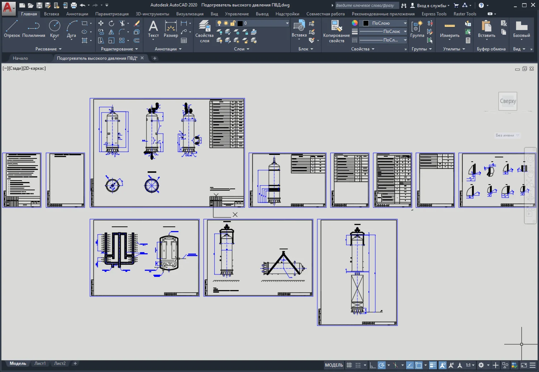Select the Scale tool

111,40
